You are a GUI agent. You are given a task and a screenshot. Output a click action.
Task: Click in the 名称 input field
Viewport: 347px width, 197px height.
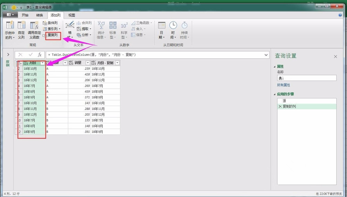[307, 78]
